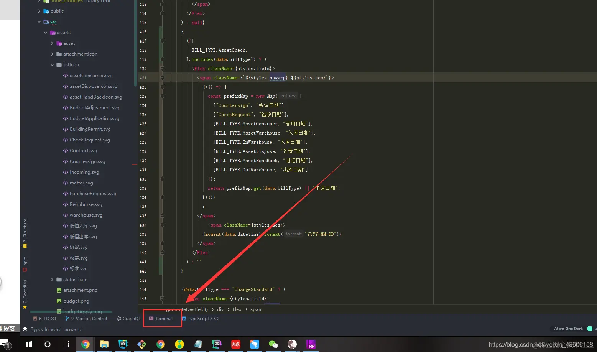The height and width of the screenshot is (352, 597).
Task: Switch to WebStorm in taskbar
Action: (123, 344)
